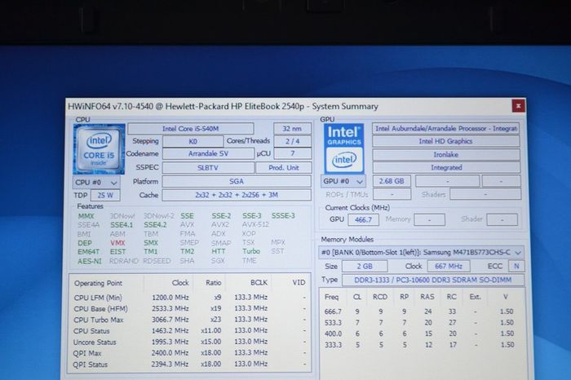Click the 2.68 GB GPU memory field

tap(392, 181)
